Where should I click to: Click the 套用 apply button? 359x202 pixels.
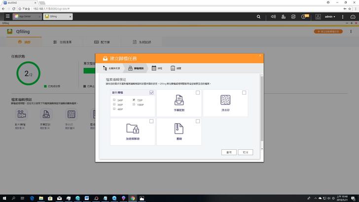(229, 152)
